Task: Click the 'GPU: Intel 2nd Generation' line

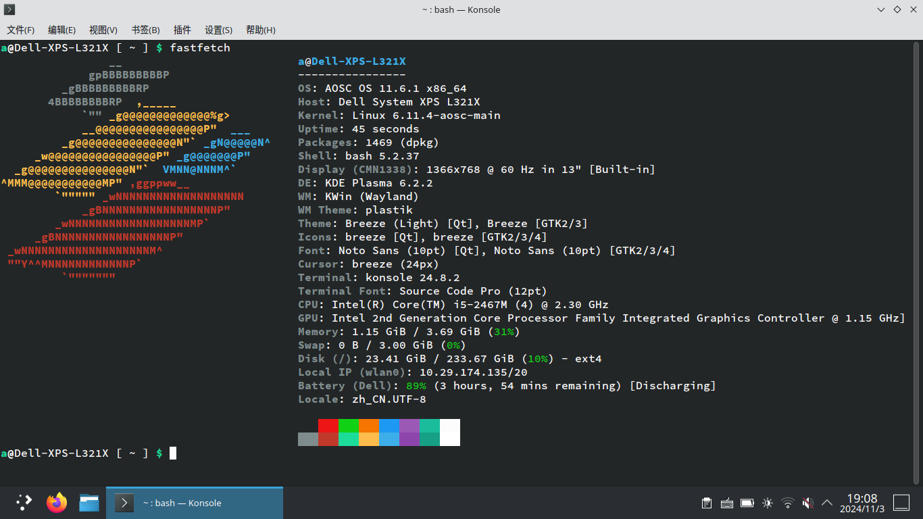Action: [x=602, y=318]
